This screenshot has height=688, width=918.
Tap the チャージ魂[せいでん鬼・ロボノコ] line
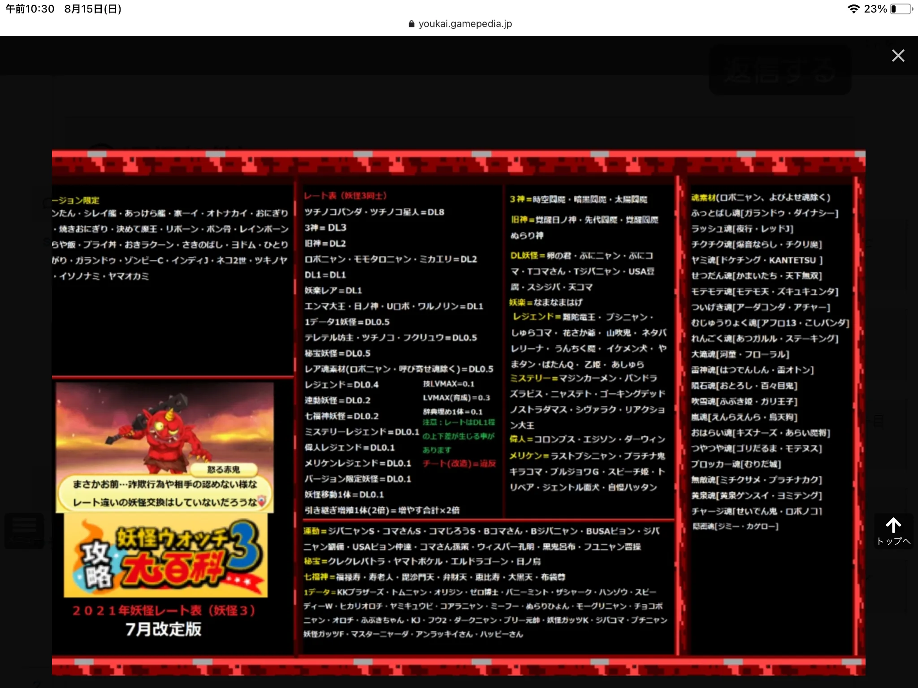point(757,511)
